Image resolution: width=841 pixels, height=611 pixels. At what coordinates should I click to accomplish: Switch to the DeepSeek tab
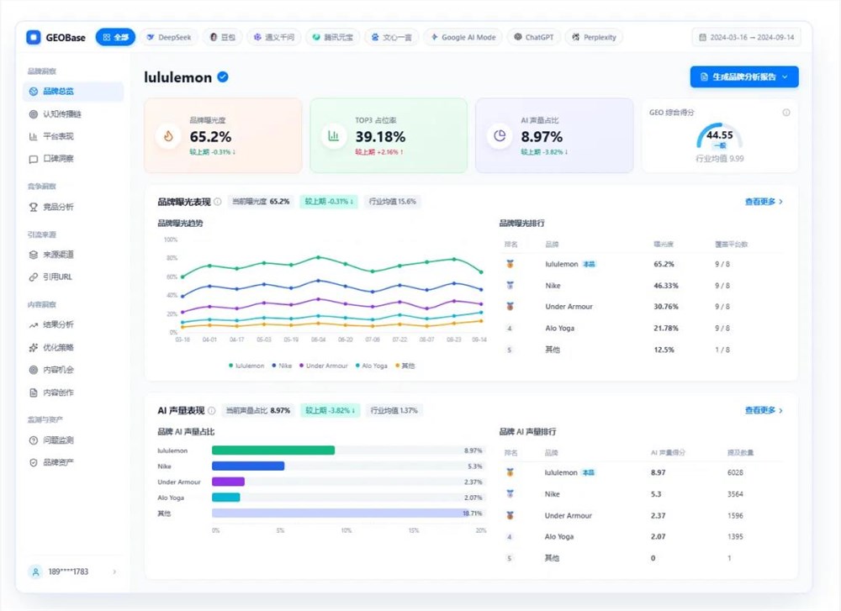(169, 38)
